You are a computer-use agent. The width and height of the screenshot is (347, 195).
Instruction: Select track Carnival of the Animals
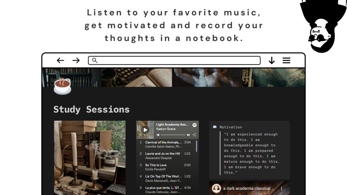[x=166, y=144]
